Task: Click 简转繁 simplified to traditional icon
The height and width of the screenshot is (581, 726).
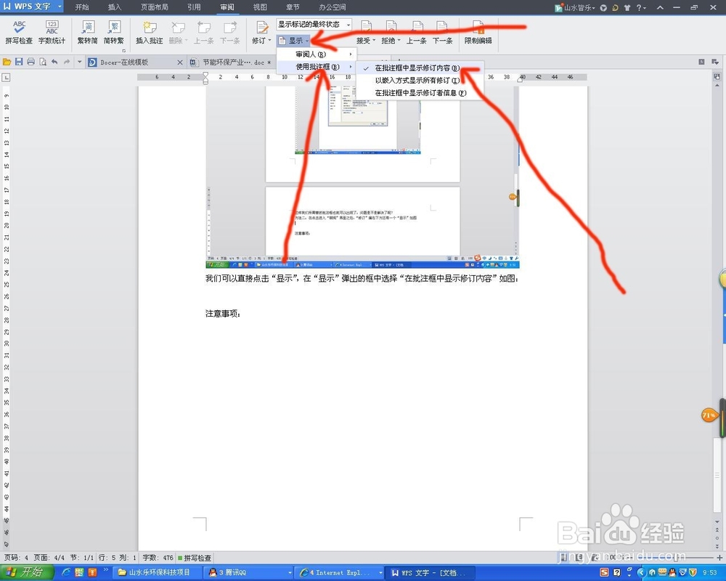Action: (114, 32)
